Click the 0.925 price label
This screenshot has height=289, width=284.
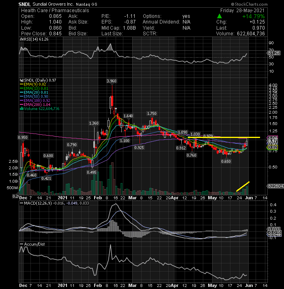pyautogui.click(x=139, y=148)
